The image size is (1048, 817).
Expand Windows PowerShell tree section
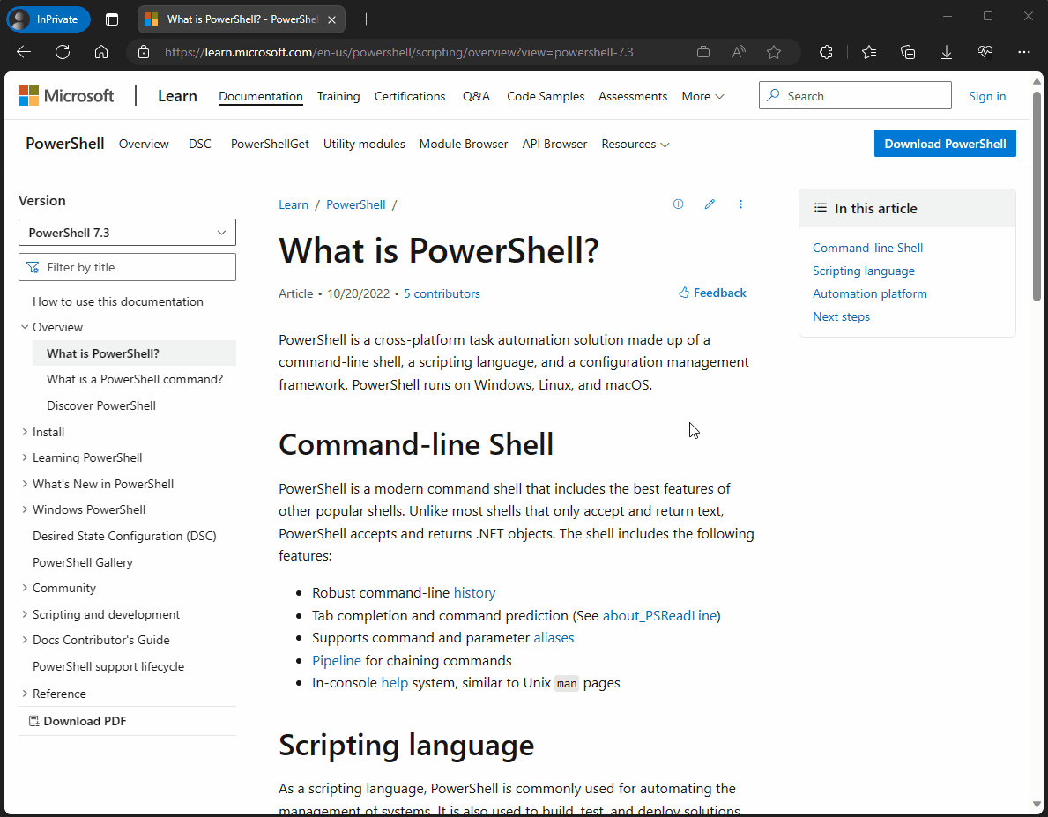click(25, 509)
